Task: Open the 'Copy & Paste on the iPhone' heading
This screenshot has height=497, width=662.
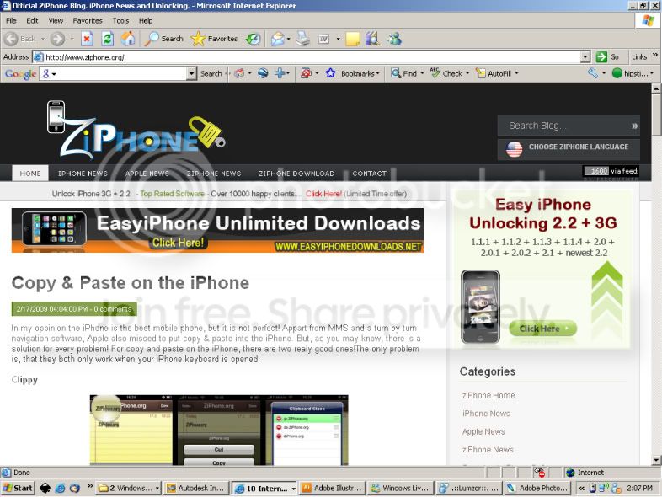Action: [x=131, y=282]
